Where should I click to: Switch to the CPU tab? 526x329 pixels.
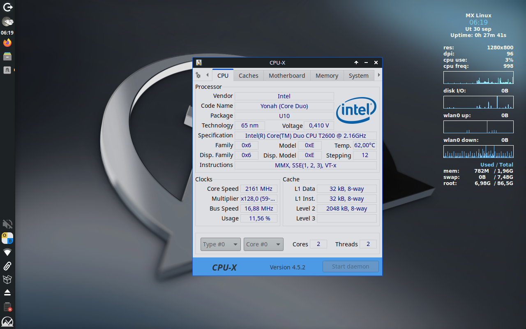coord(223,75)
